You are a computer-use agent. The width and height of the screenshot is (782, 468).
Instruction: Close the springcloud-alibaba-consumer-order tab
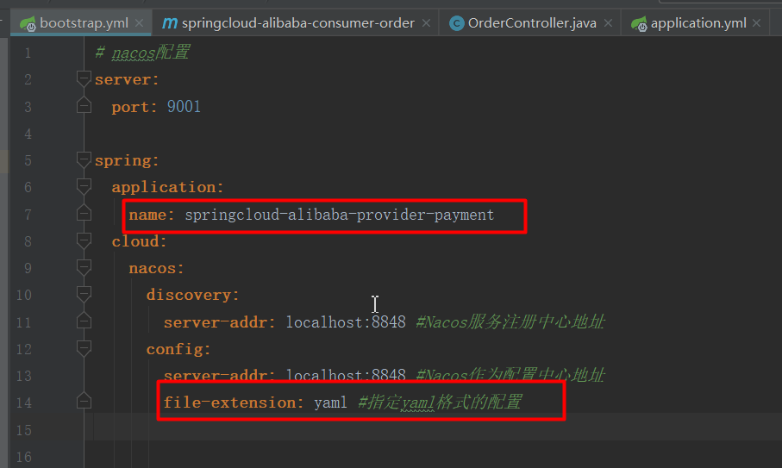pos(426,23)
